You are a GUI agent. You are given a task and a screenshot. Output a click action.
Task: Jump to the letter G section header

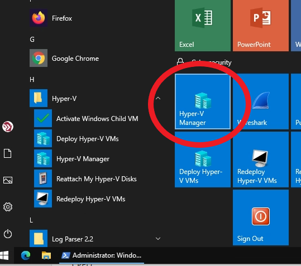(32, 40)
